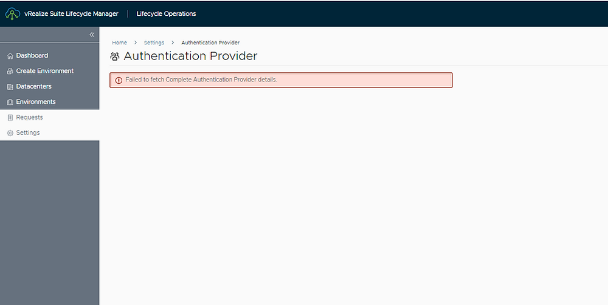
Task: Click the Requests icon
Action: (x=10, y=117)
